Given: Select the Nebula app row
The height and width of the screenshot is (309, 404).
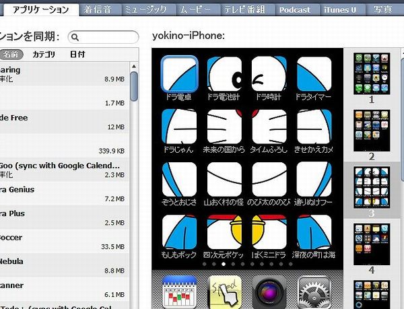Looking at the screenshot, I should click(x=65, y=265).
